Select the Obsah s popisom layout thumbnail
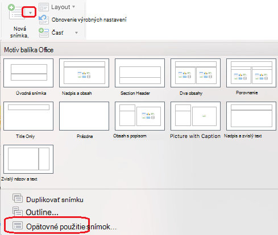The height and width of the screenshot is (235, 278). pos(140,116)
